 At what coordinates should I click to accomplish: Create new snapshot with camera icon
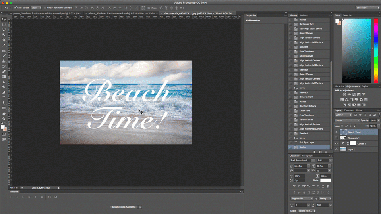pos(320,152)
